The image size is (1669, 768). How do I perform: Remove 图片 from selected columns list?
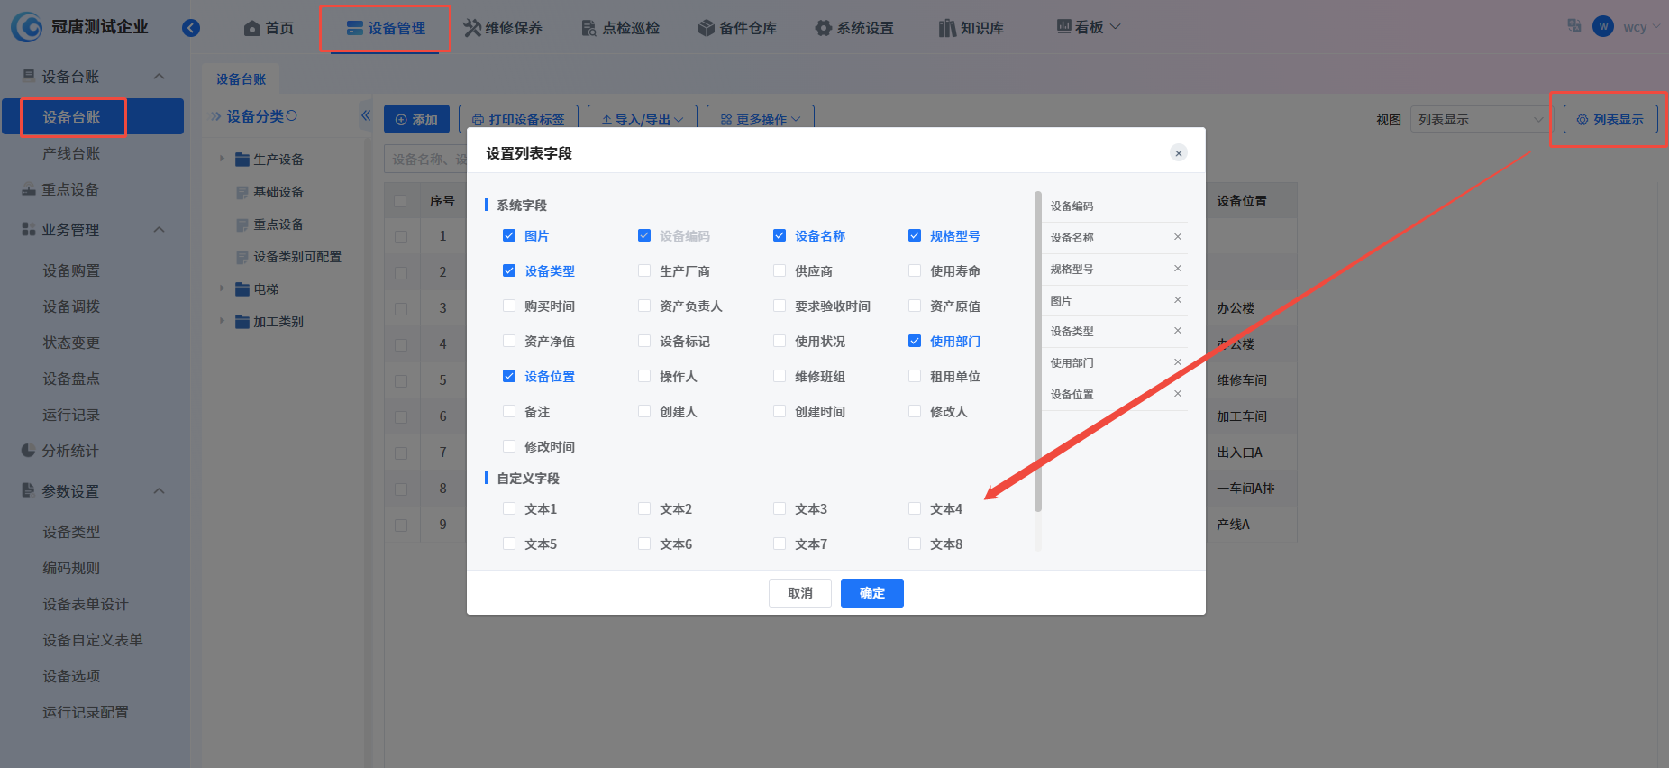tap(1178, 300)
